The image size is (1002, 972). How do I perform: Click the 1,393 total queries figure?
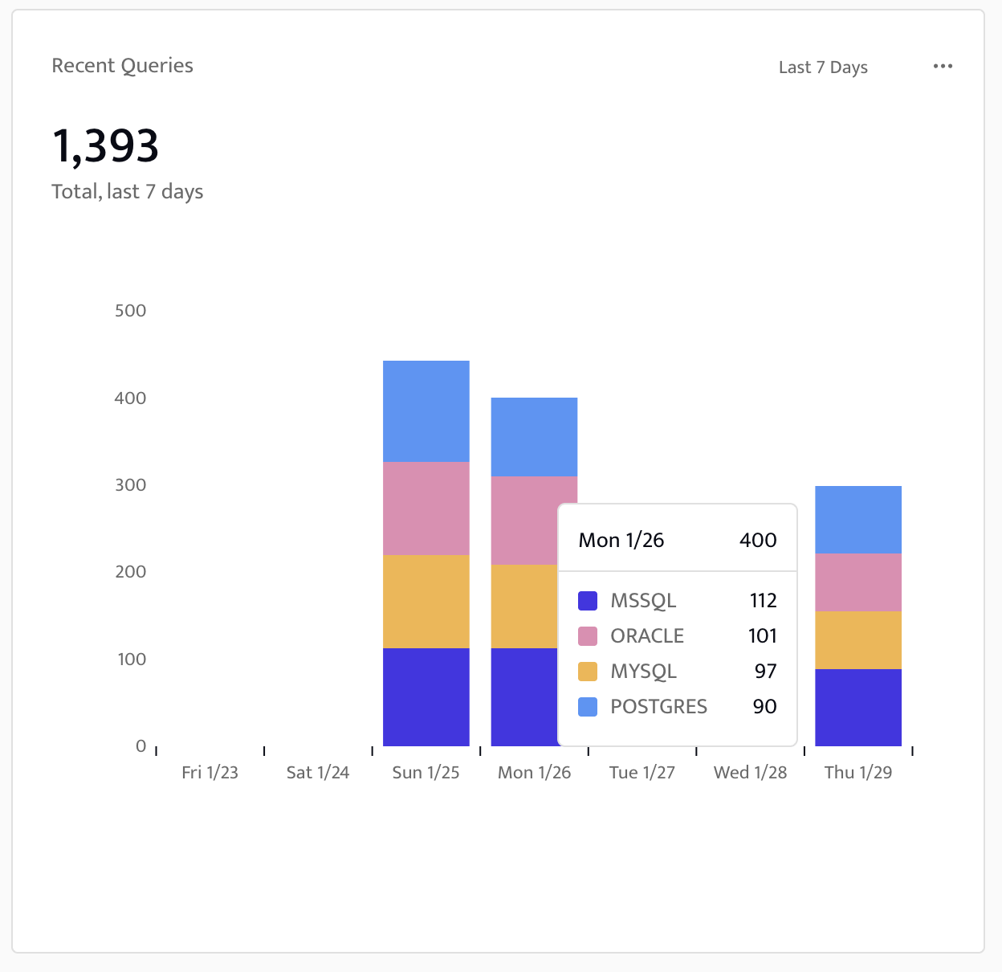click(105, 146)
